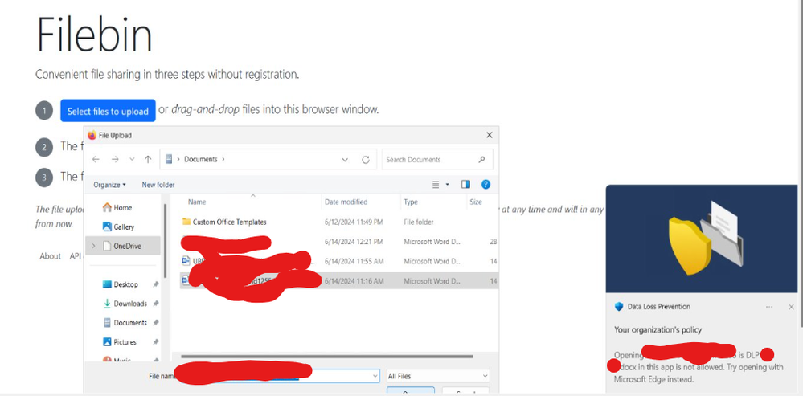Open notification options three-dots menu
This screenshot has width=803, height=396.
coord(769,307)
